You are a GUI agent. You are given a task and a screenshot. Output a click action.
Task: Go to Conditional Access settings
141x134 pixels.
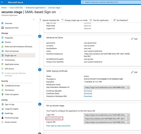(x=12, y=86)
